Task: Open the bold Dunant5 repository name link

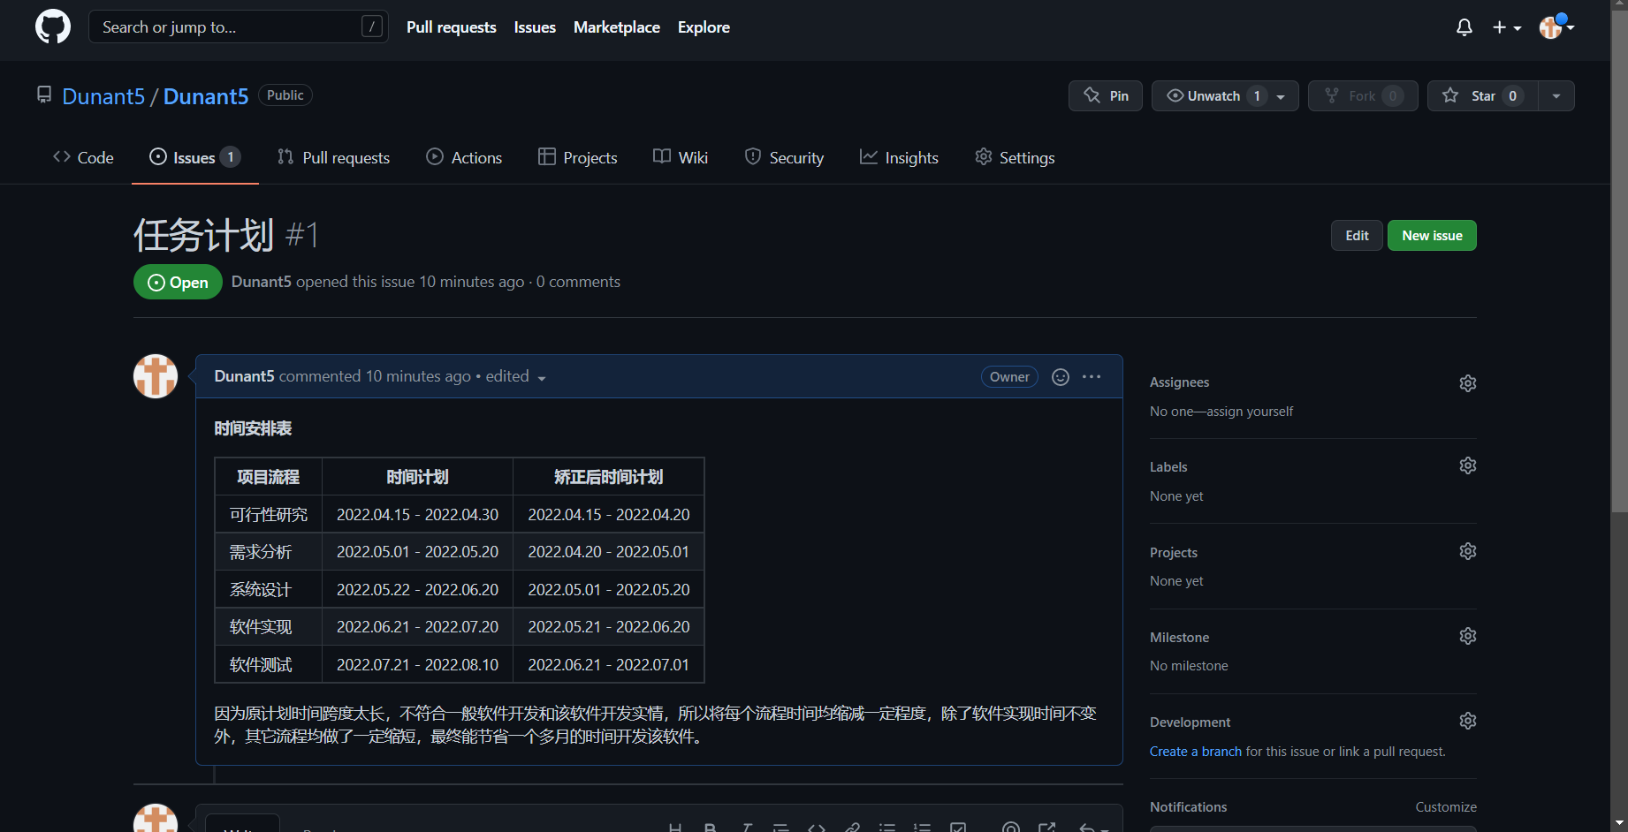Action: (x=206, y=96)
